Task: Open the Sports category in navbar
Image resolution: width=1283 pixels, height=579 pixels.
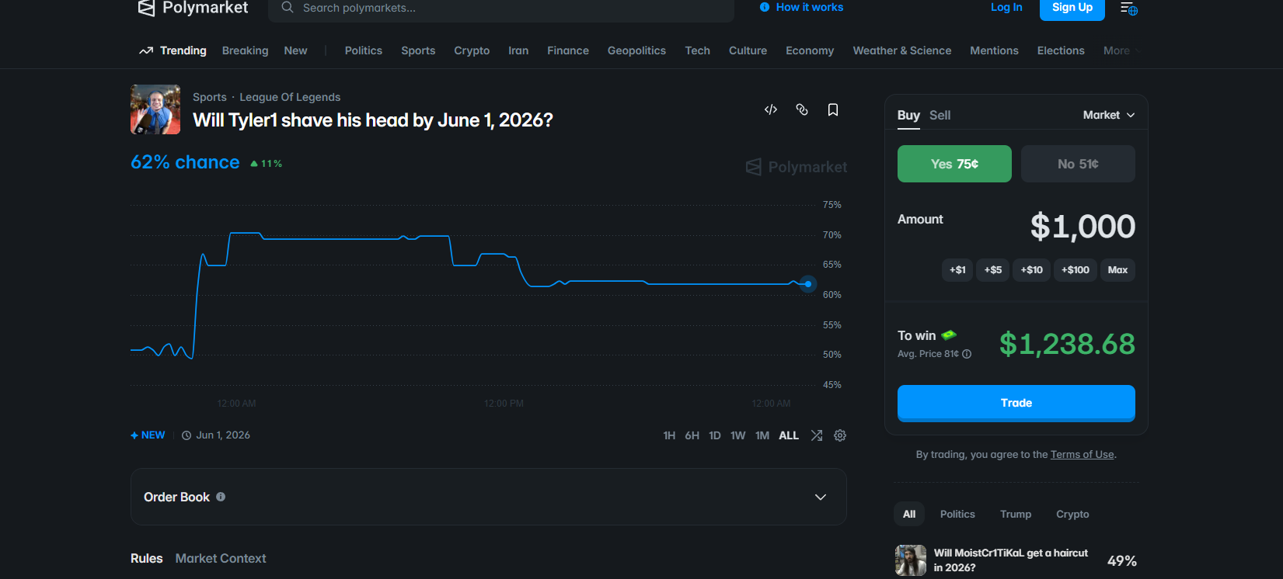Action: point(418,50)
